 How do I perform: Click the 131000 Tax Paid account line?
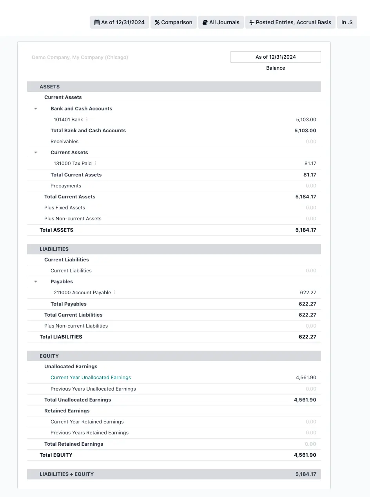click(x=73, y=163)
